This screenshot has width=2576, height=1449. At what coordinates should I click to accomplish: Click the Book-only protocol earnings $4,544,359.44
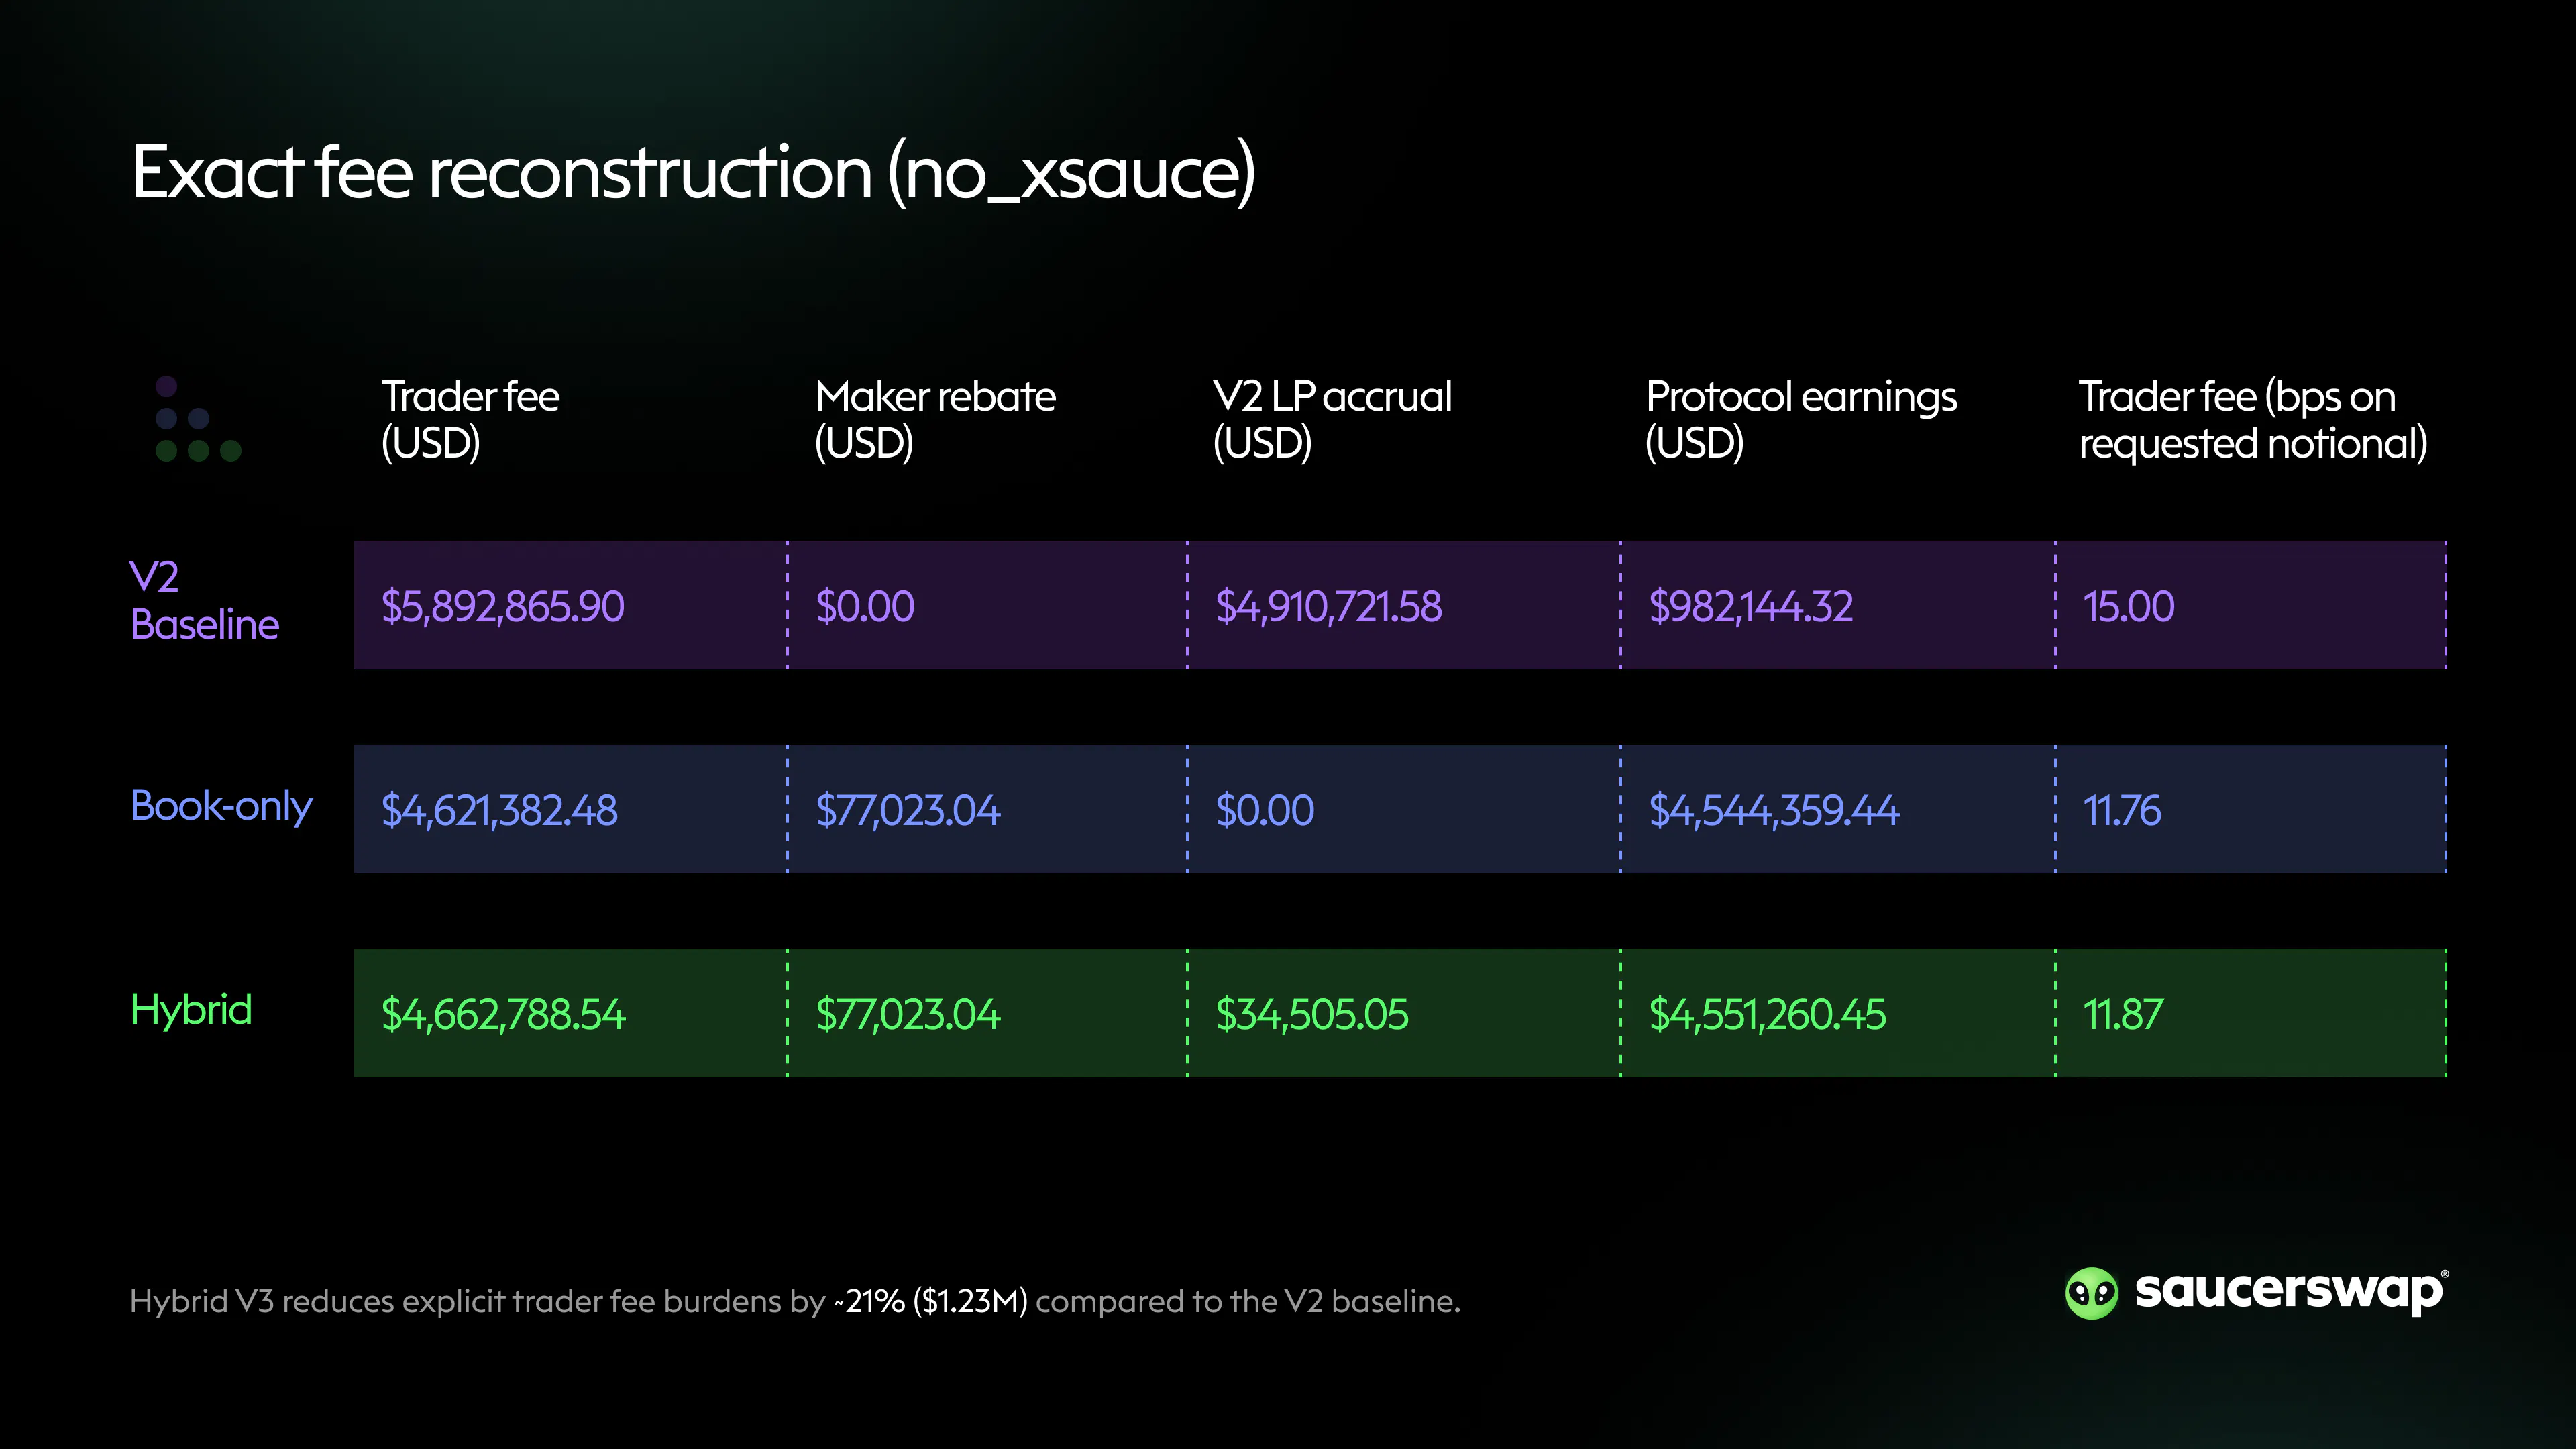(1773, 810)
